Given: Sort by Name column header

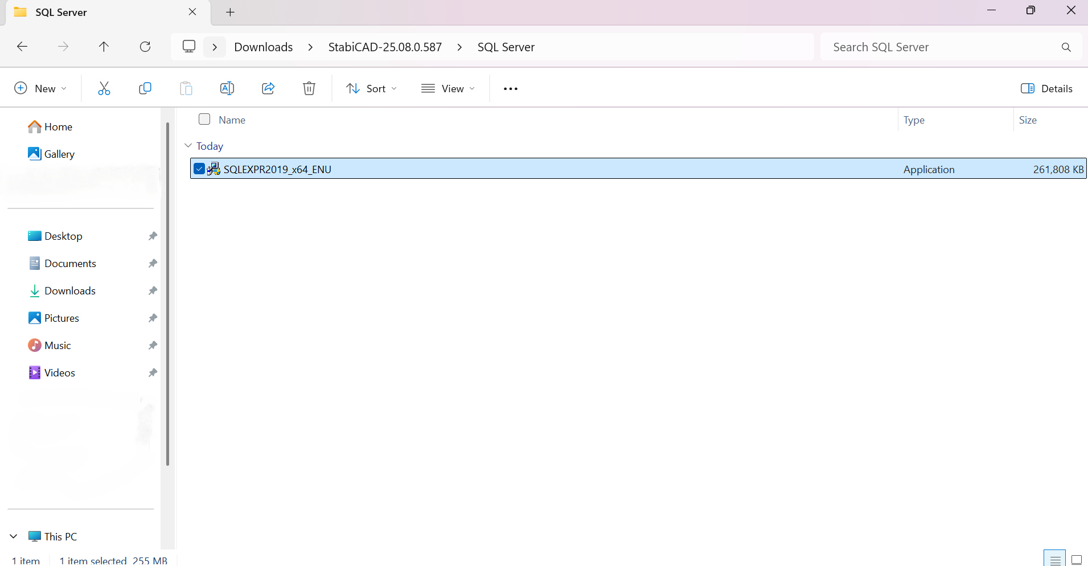Looking at the screenshot, I should [x=232, y=120].
